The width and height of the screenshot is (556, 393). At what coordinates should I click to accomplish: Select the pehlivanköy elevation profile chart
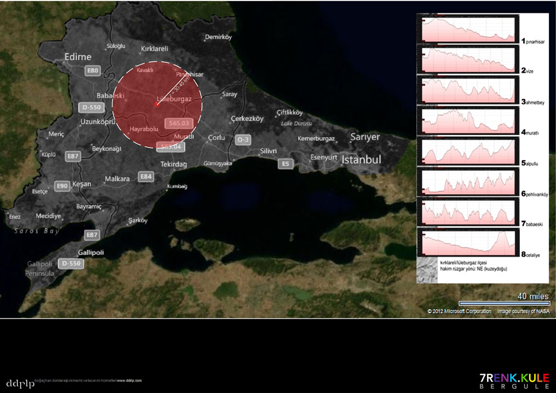point(468,182)
